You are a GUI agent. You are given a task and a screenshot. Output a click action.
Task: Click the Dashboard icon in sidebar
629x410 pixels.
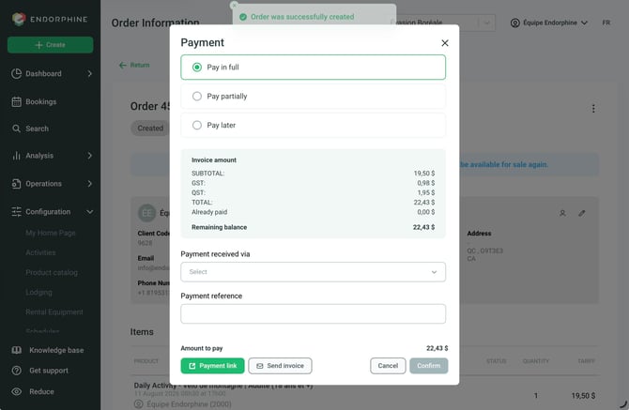[x=17, y=73]
